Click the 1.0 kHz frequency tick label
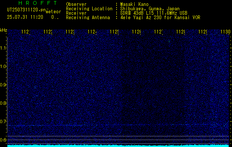The height and width of the screenshot is (147, 232). coord(3,67)
